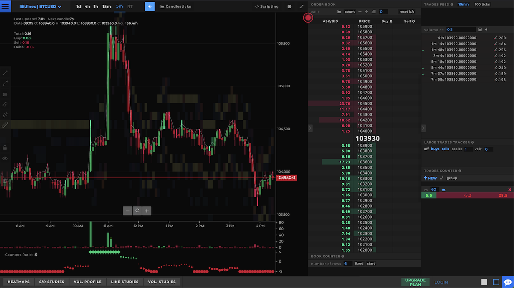This screenshot has height=288, width=514.
Task: Open the Scripting editor
Action: (x=267, y=6)
